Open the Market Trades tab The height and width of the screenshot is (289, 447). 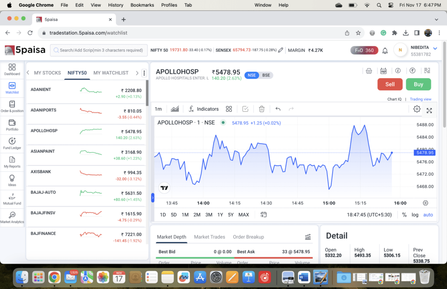pos(210,237)
